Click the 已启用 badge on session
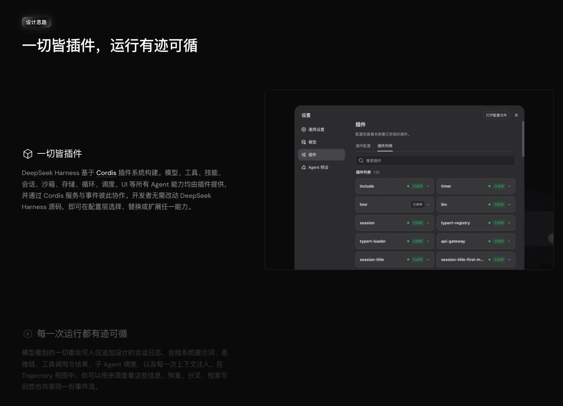Viewport: 563px width, 406px height. pyautogui.click(x=418, y=223)
